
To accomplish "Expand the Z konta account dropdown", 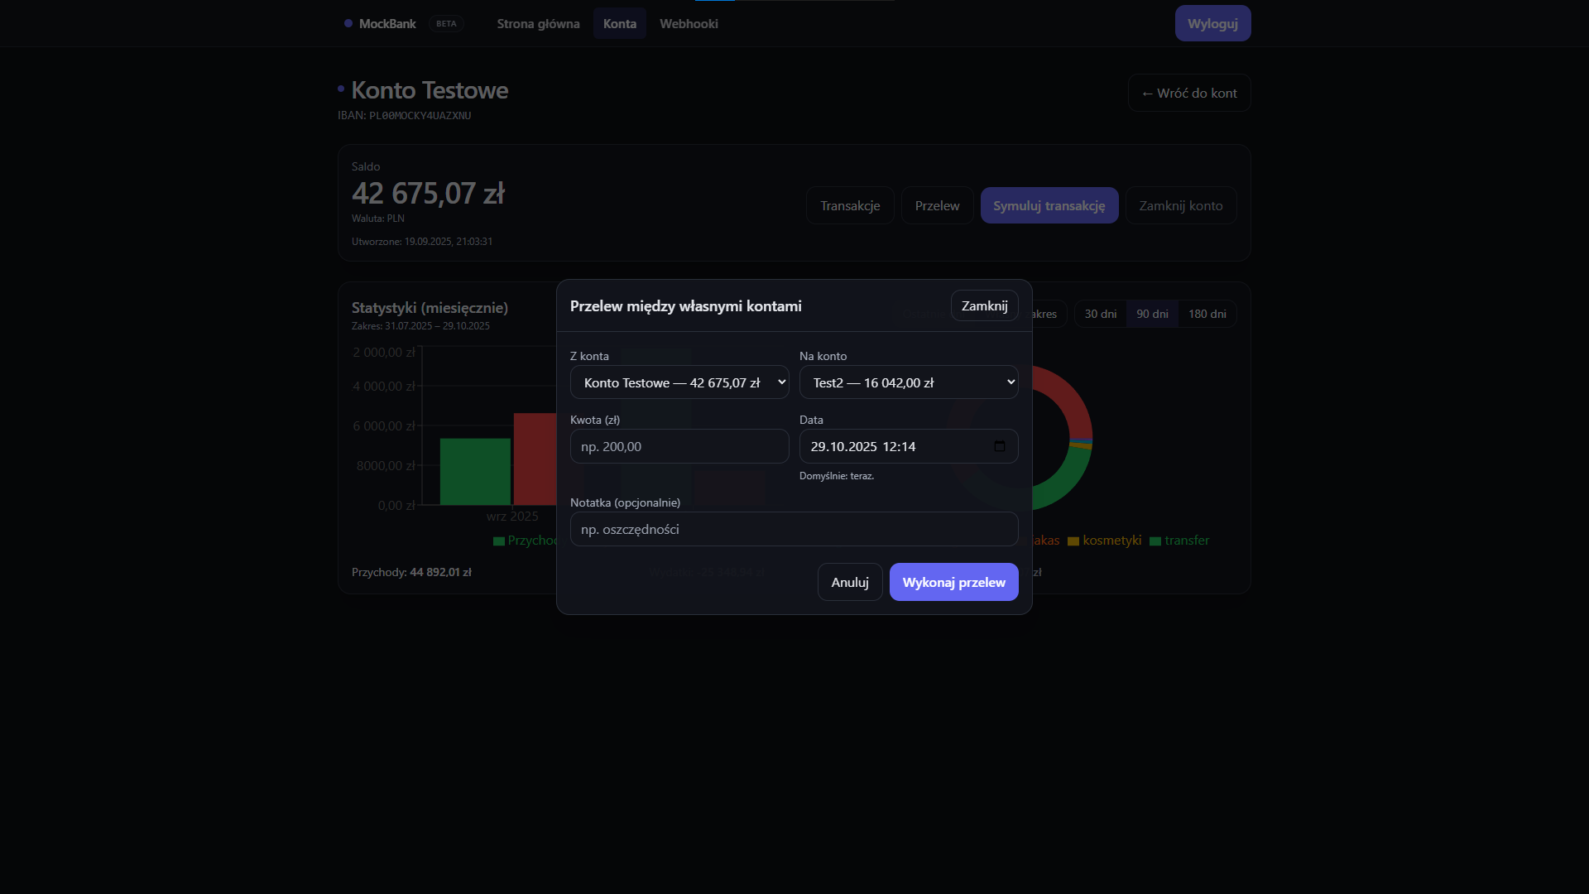I will tap(679, 382).
